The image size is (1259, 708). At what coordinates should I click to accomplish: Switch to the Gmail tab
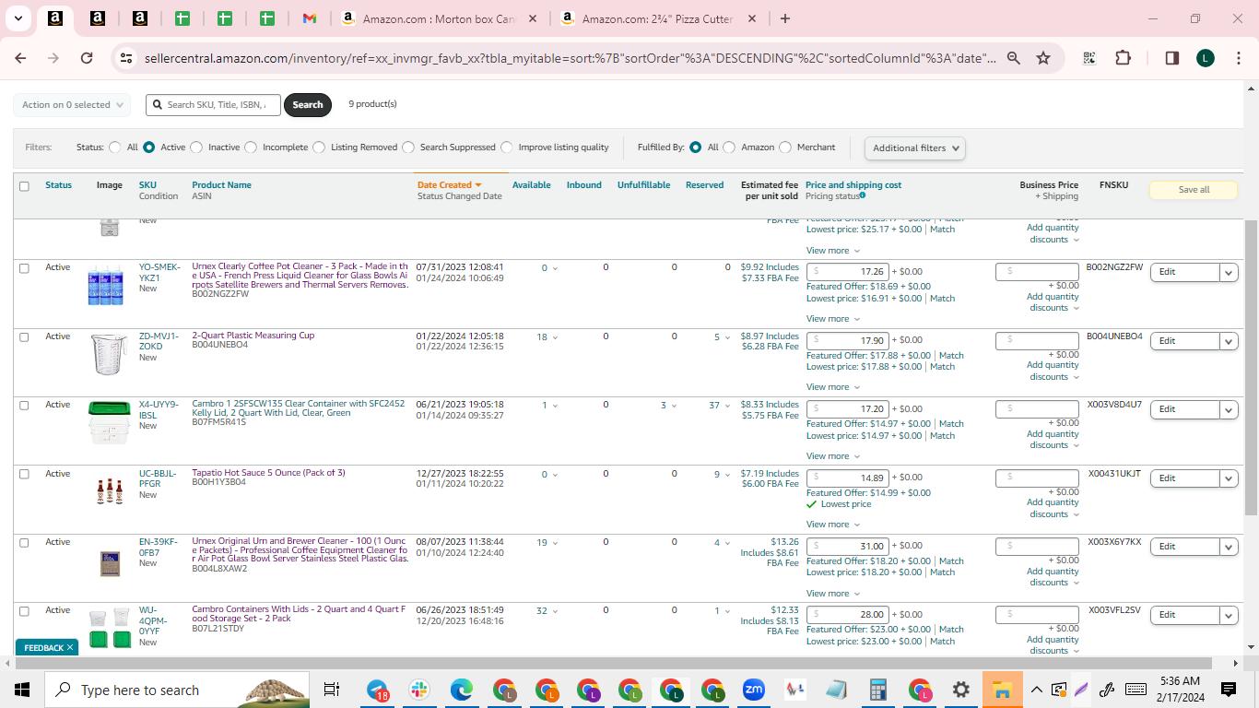310,18
